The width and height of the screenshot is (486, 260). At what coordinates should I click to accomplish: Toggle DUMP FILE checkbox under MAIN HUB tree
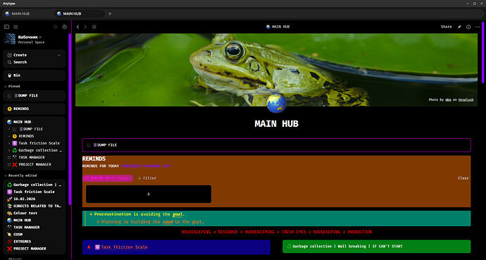coord(15,129)
